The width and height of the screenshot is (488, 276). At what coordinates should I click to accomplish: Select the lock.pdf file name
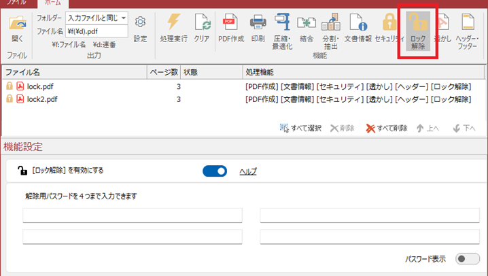pyautogui.click(x=40, y=86)
